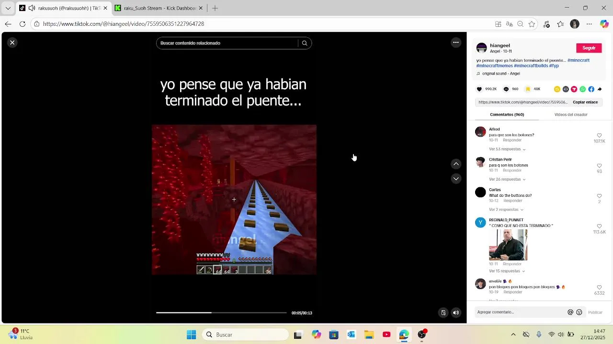Expand Ver 26 respuestas under Cristian Perir
613x344 pixels.
pyautogui.click(x=507, y=179)
